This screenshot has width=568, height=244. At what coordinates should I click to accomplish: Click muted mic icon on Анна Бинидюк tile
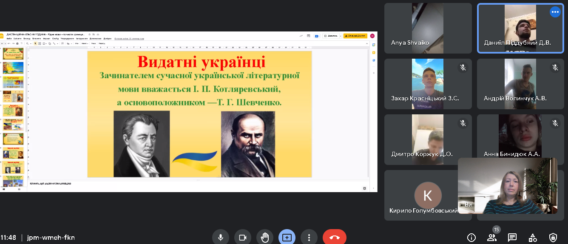tap(555, 123)
